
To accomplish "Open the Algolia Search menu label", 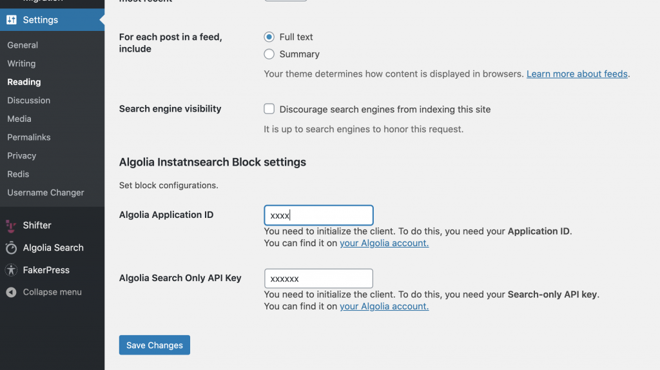I will 53,248.
